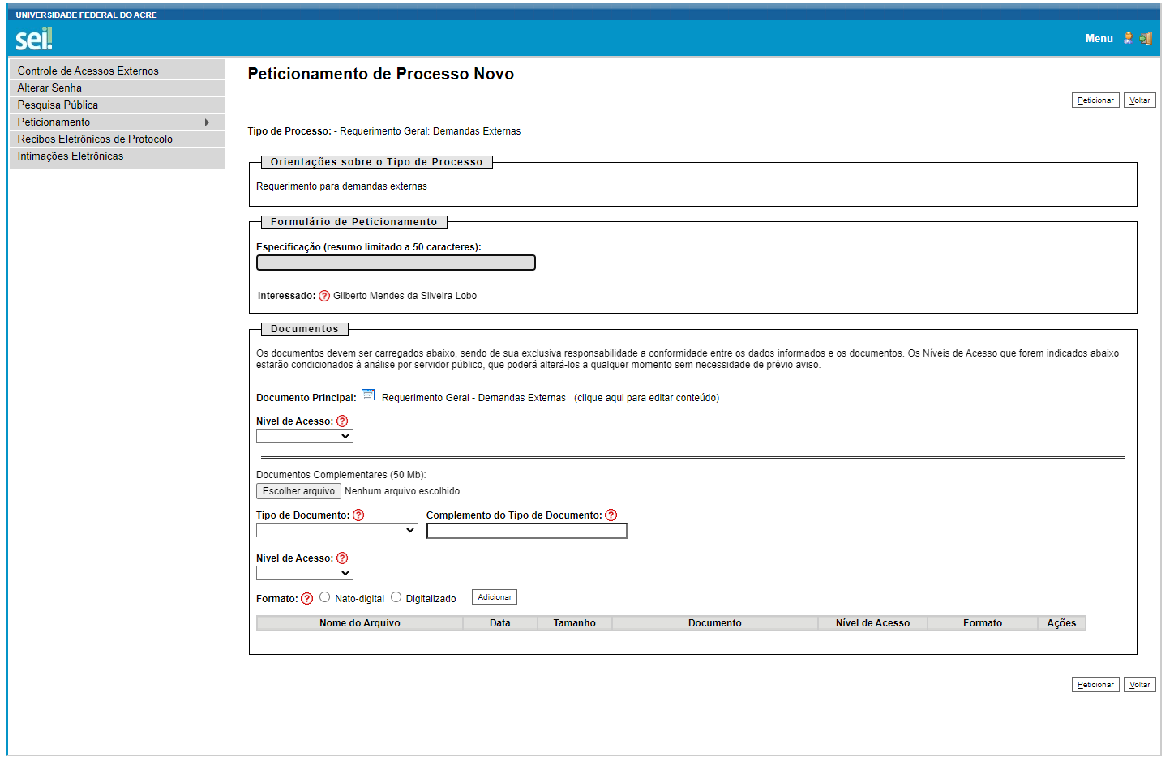Click the help icon beside Tipo de Documento

[358, 515]
